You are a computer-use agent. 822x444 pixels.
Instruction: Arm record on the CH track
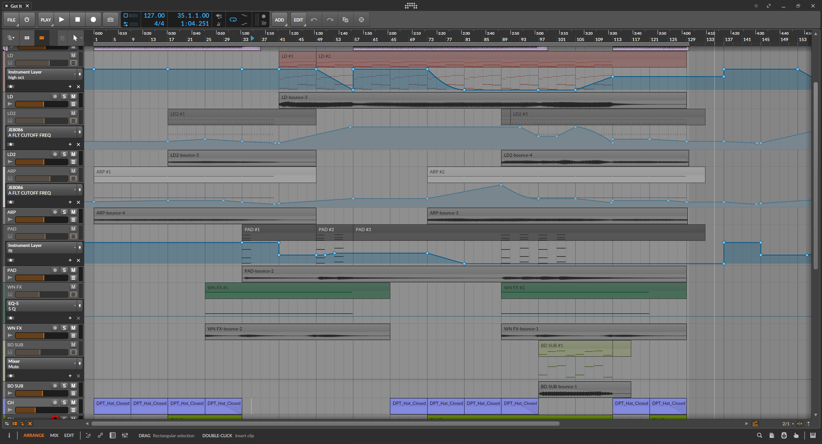point(55,403)
